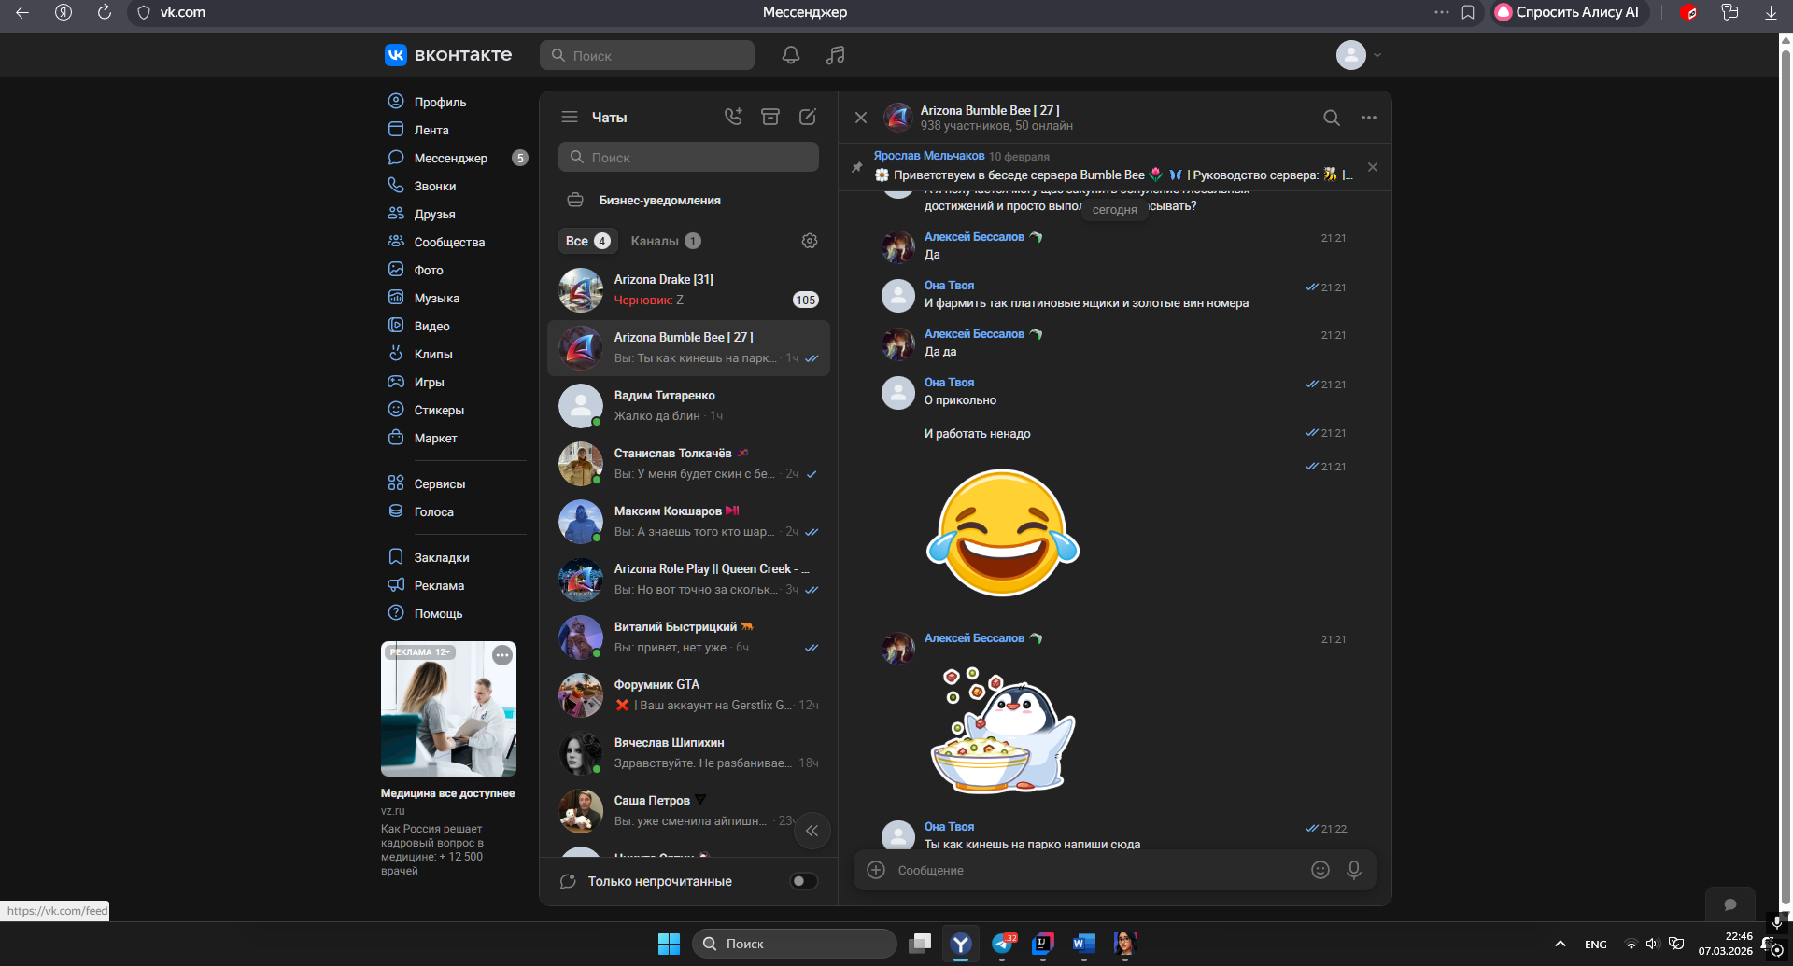Search within Arizona Bumble Bee conversation
Viewport: 1793px width, 966px height.
coord(1331,118)
